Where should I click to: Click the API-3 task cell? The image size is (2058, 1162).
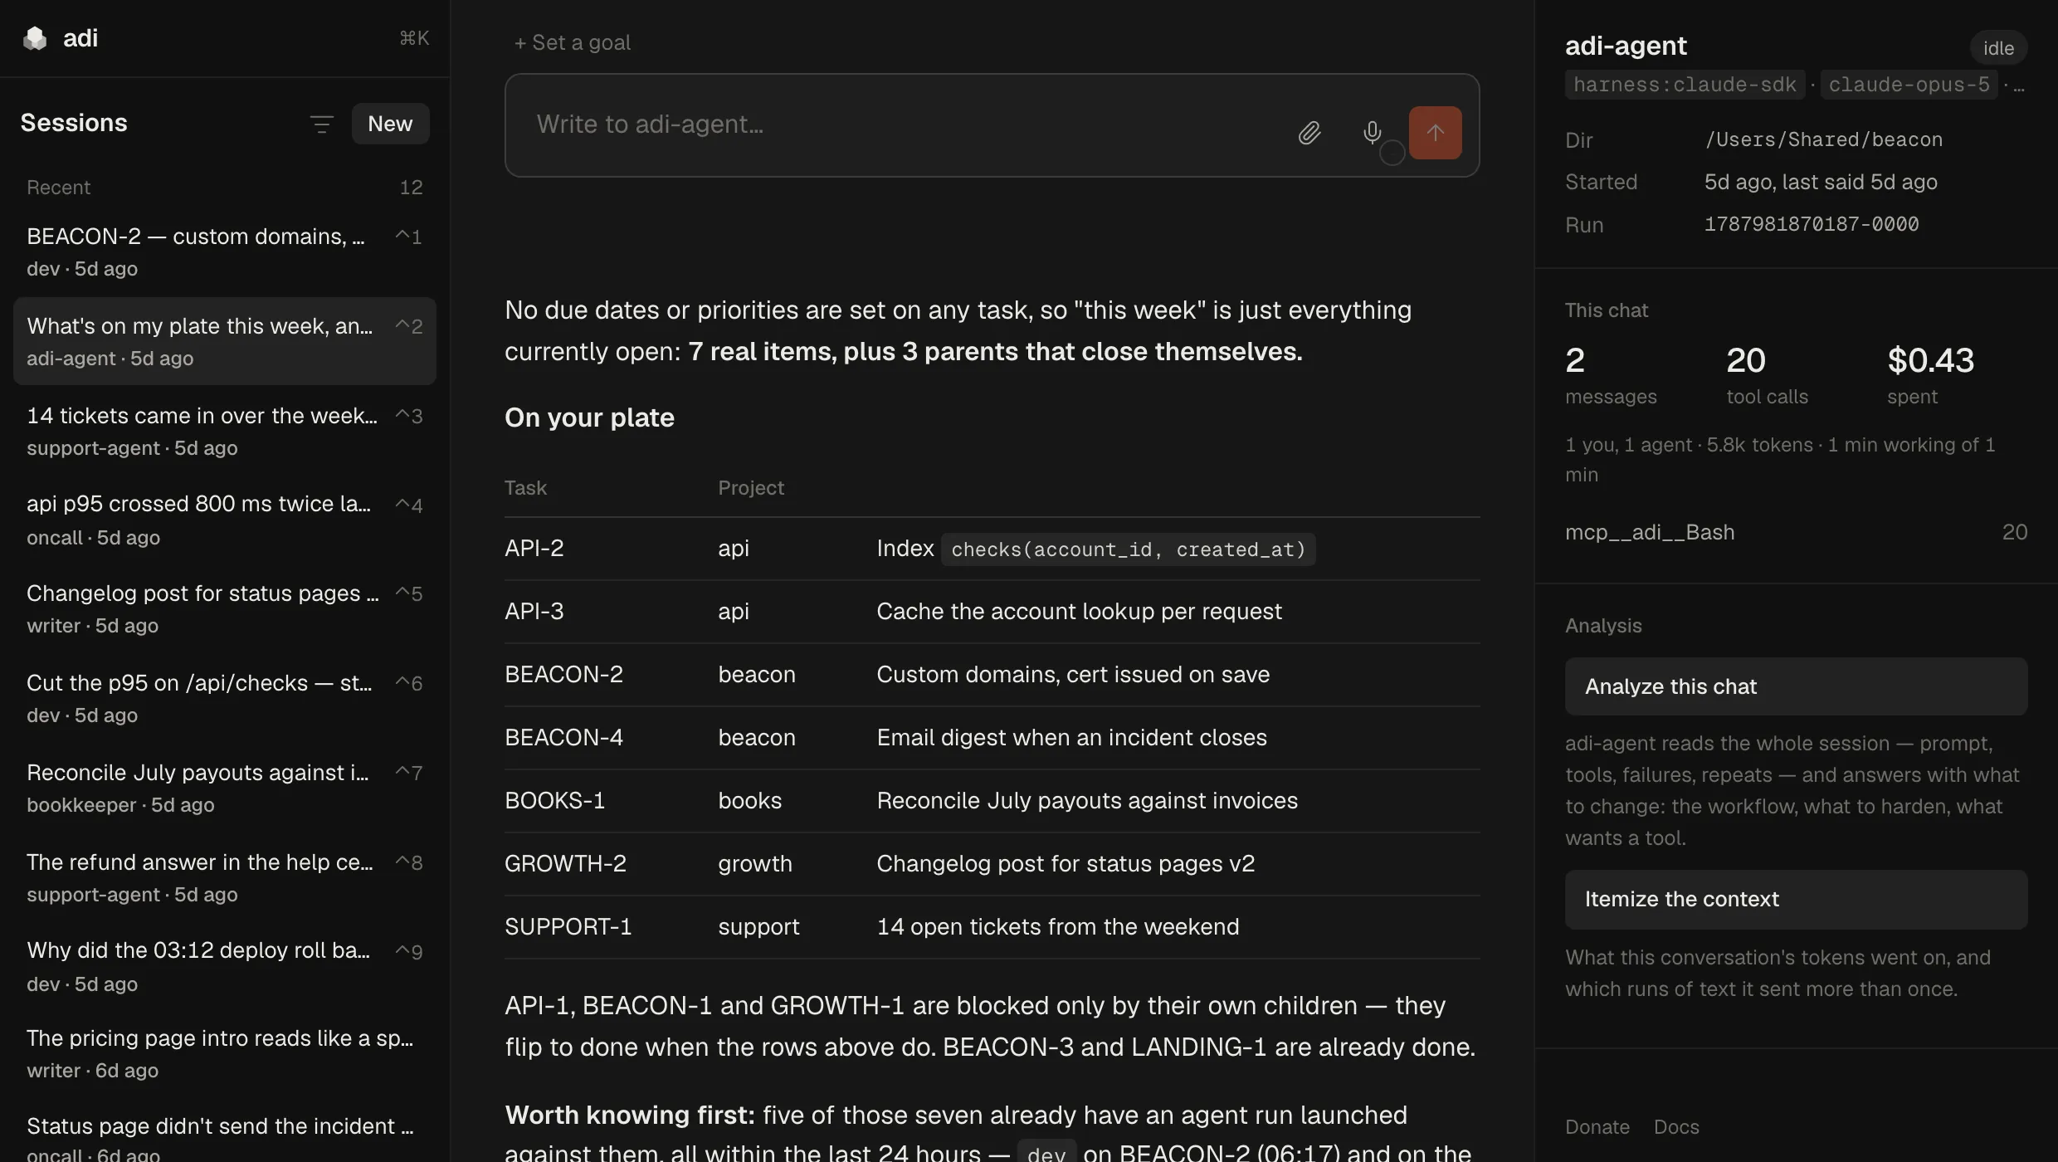point(534,612)
